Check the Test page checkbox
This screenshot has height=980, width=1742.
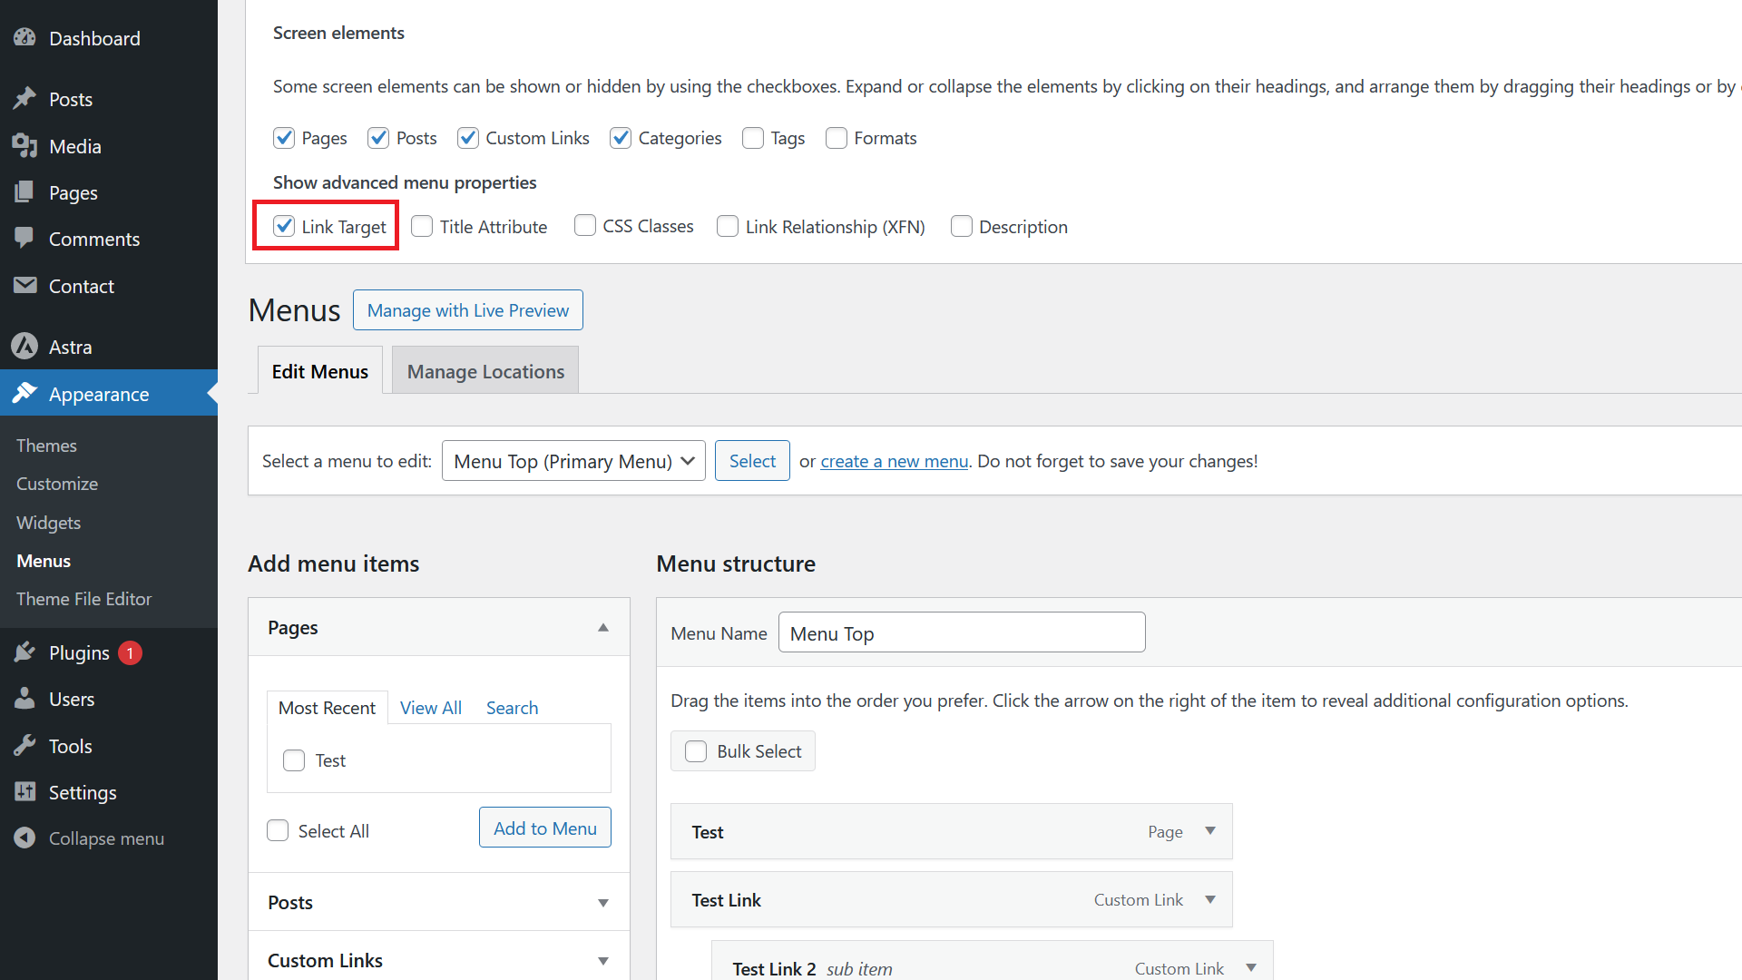click(x=294, y=760)
